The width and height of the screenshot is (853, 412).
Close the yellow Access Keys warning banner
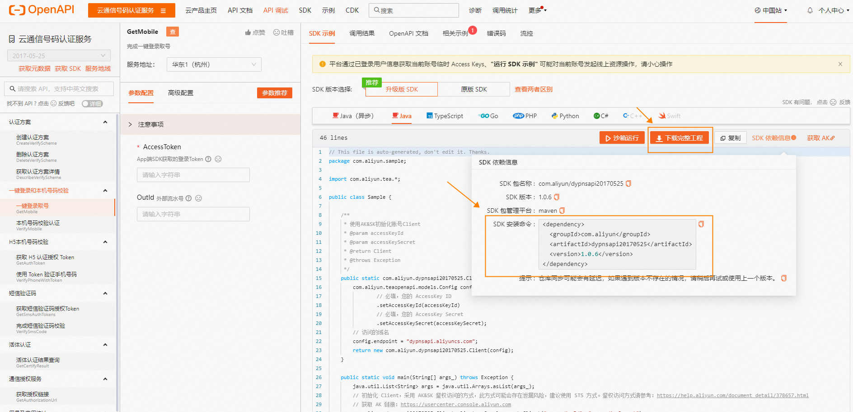click(840, 64)
